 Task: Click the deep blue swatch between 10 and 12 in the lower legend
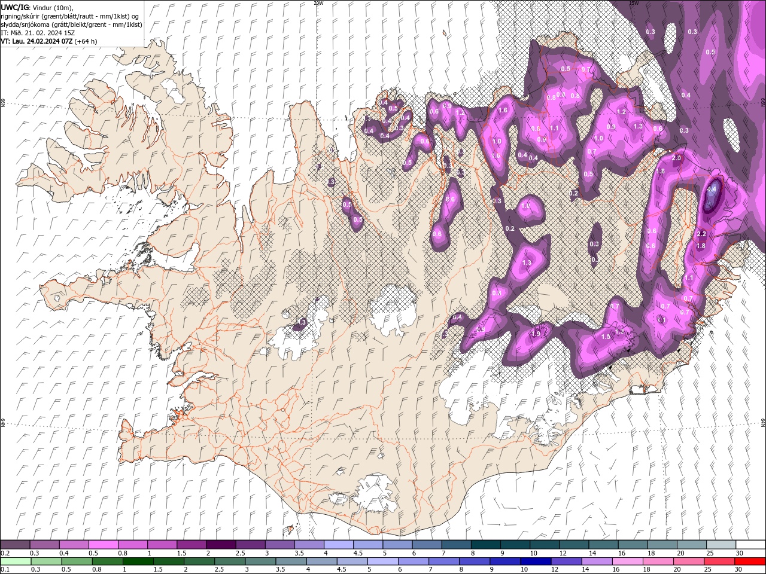tap(535, 561)
